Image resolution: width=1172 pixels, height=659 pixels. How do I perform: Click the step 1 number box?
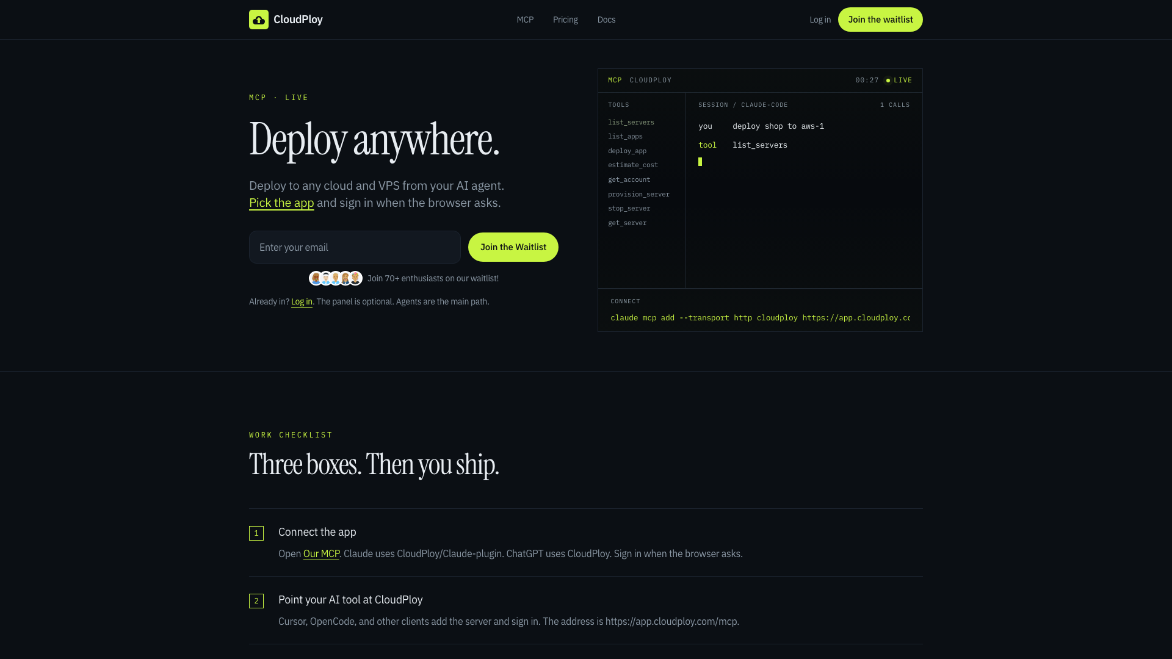tap(256, 533)
